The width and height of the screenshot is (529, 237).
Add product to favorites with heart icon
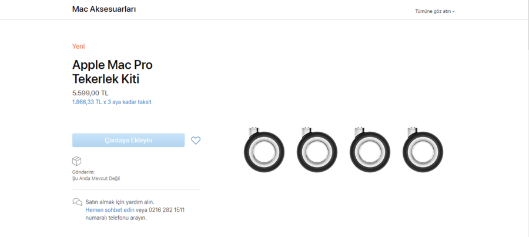coord(196,141)
